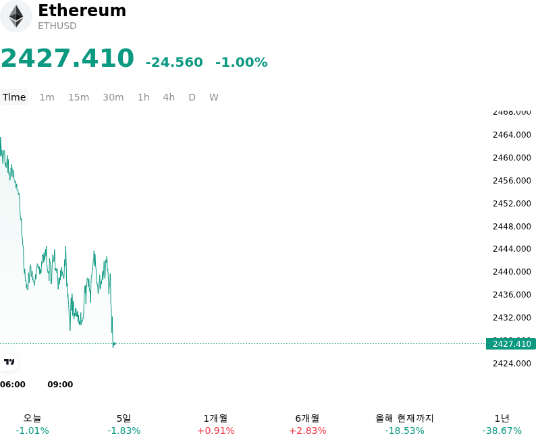
Task: Select the Time interval tab
Action: [x=14, y=97]
